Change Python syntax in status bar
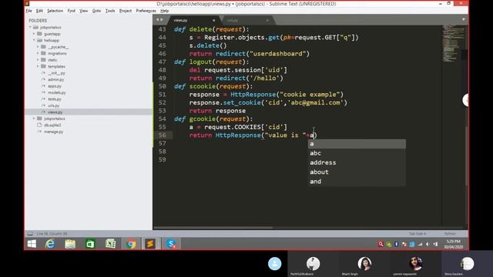 tap(450, 234)
